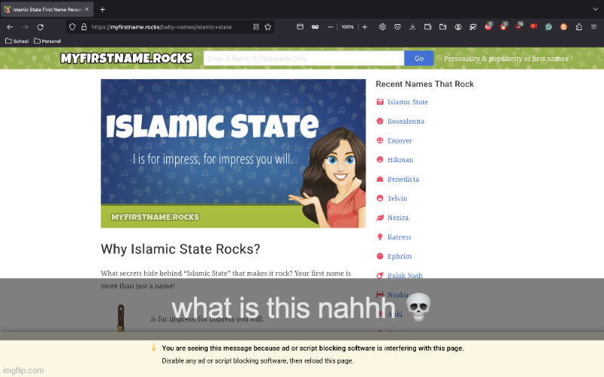Select the Islamic State First Name tab
The width and height of the screenshot is (604, 377).
point(45,9)
